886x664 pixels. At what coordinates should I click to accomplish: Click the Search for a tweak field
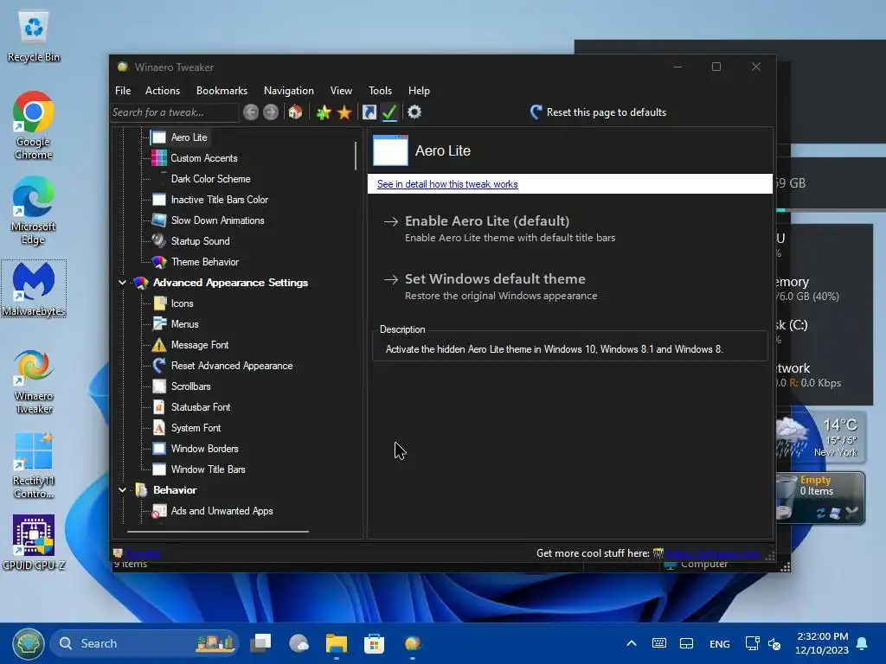pos(174,112)
